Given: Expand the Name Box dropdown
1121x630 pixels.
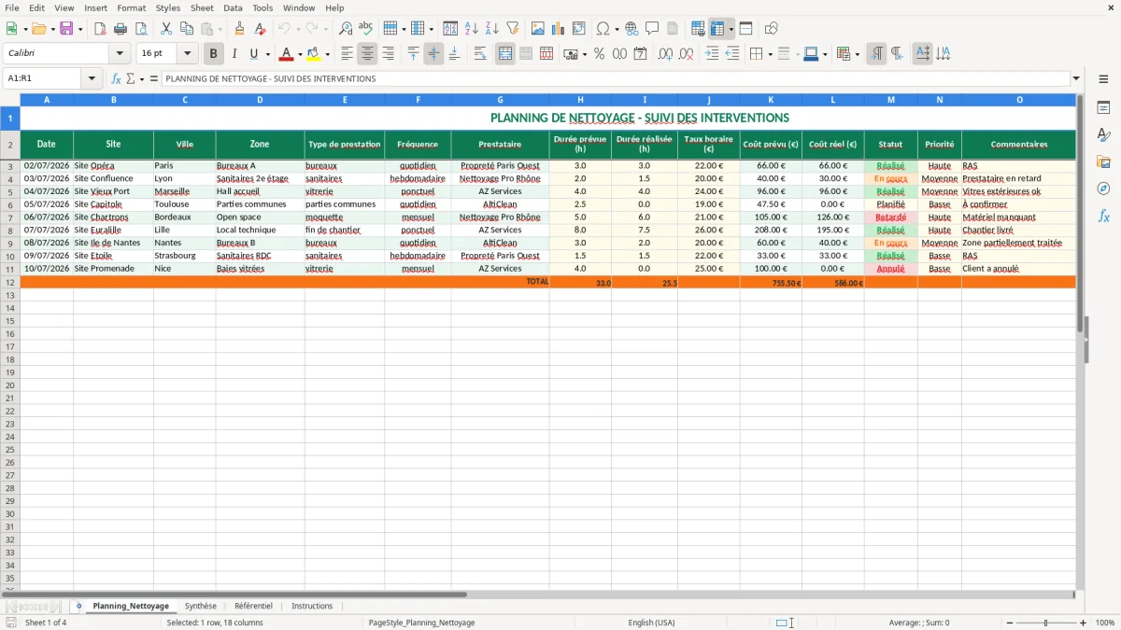Looking at the screenshot, I should coord(92,79).
